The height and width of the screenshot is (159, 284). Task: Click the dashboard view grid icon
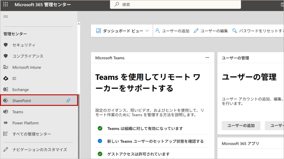[98, 31]
